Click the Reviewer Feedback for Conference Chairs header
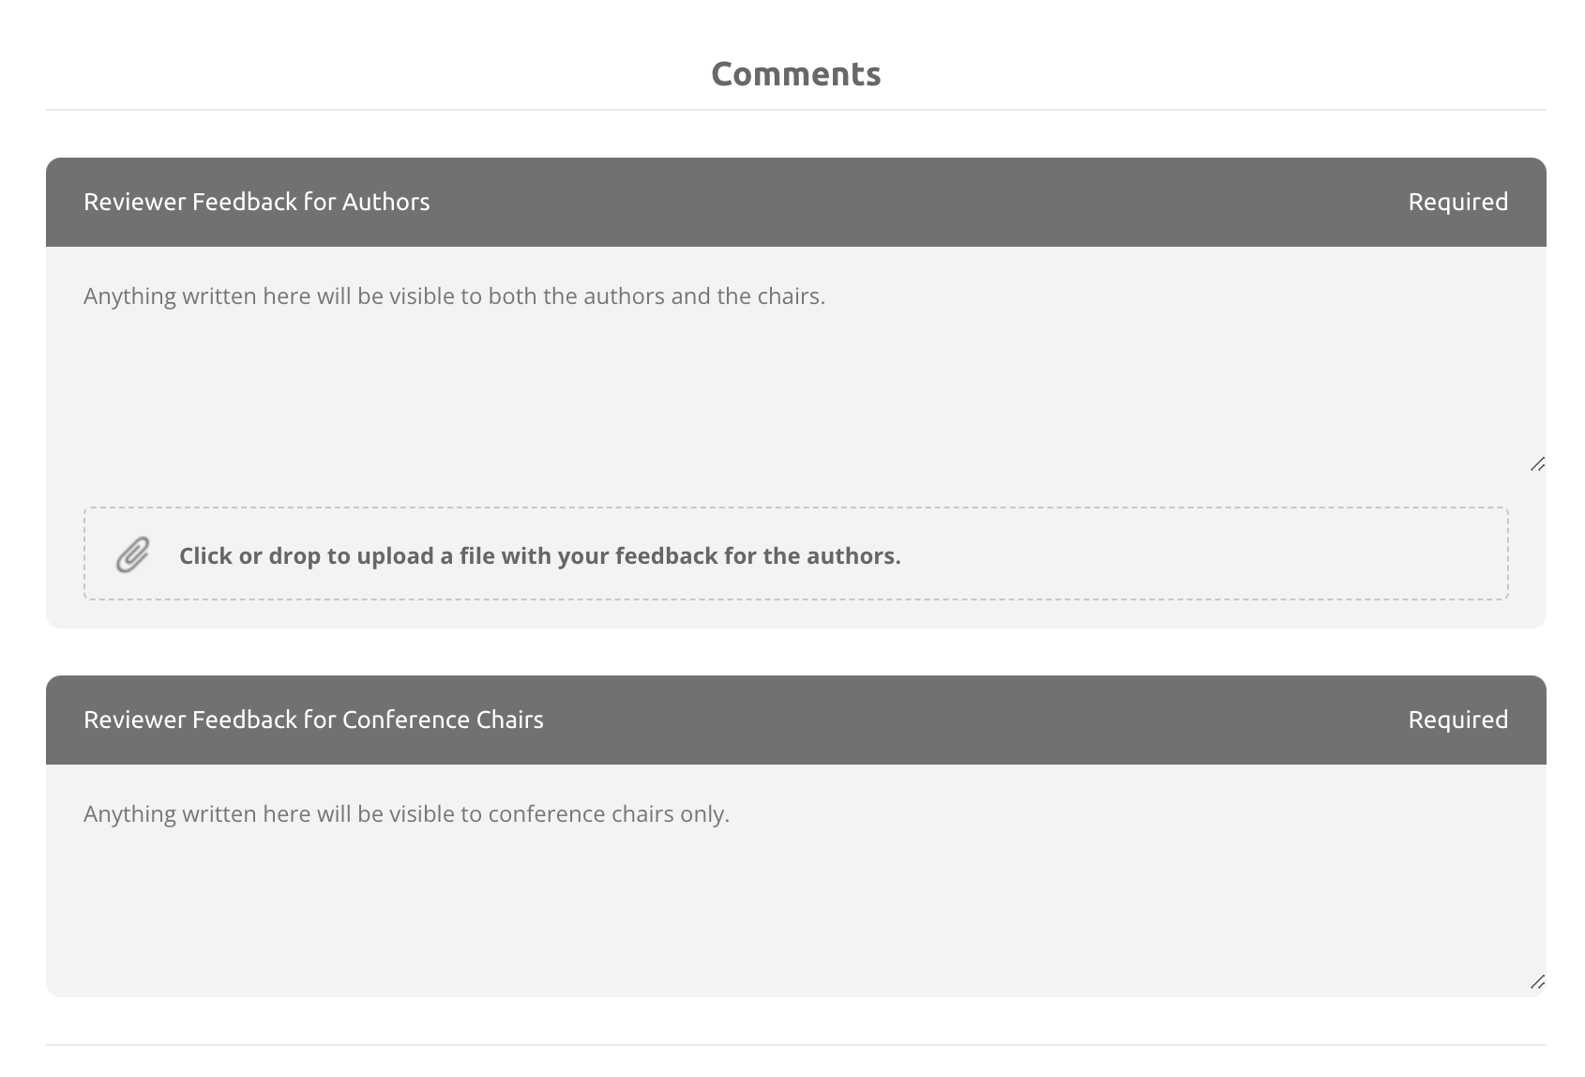The height and width of the screenshot is (1077, 1585). click(x=796, y=720)
